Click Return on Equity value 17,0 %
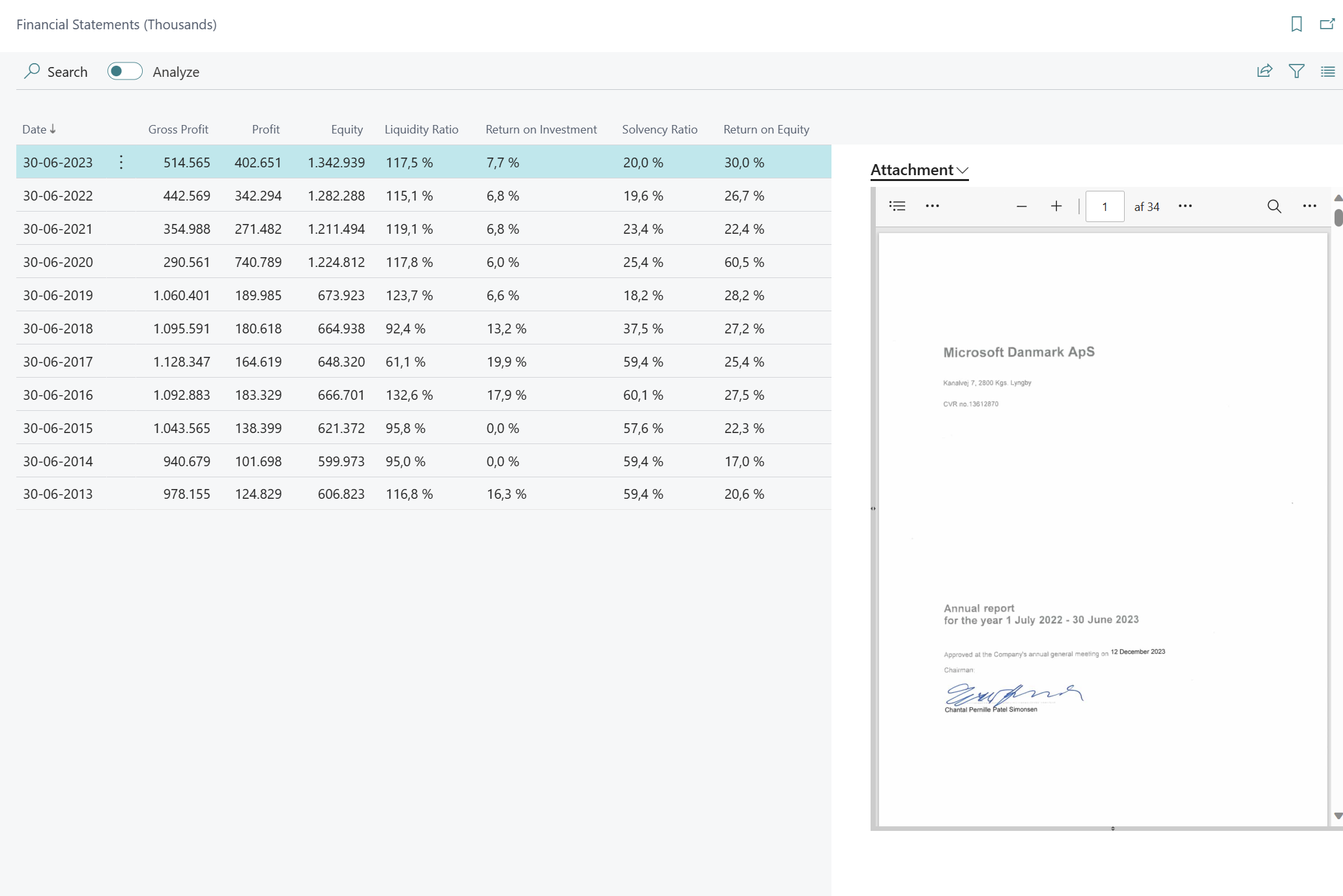 pos(744,461)
